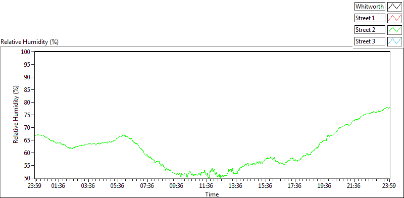The image size is (404, 198).
Task: Click the 'Time' x-axis label
Action: [212, 194]
